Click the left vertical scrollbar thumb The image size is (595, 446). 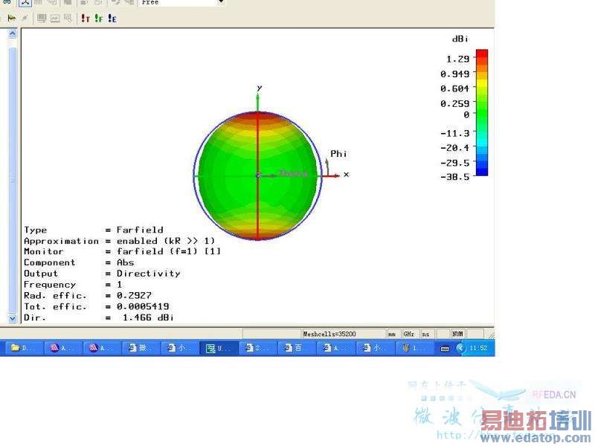click(13, 181)
